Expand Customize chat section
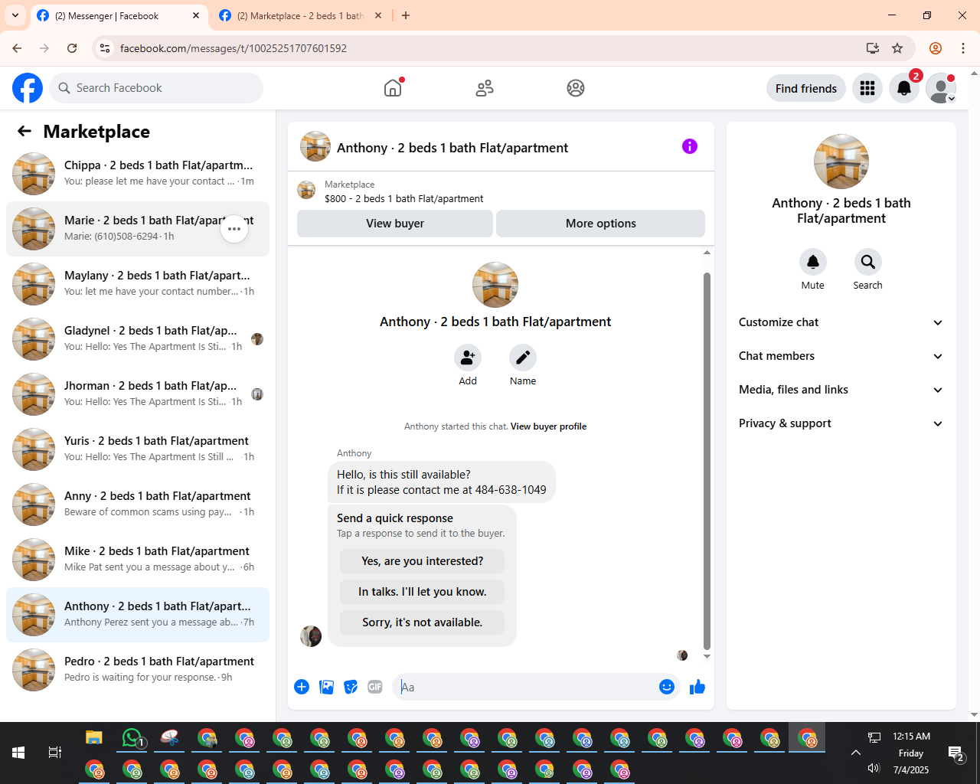 coord(841,322)
